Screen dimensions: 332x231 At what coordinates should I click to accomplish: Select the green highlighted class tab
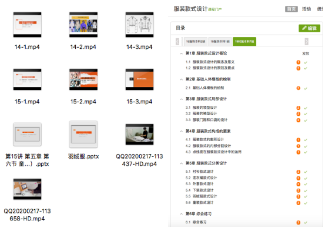[x=244, y=42]
